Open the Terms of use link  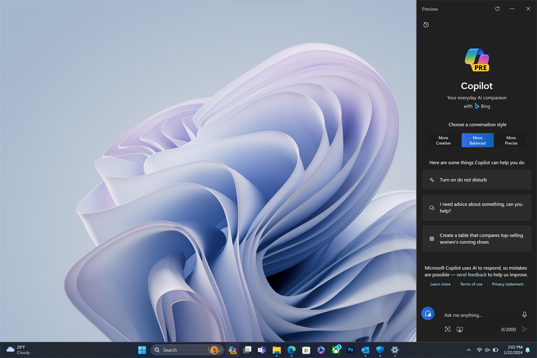pos(471,284)
